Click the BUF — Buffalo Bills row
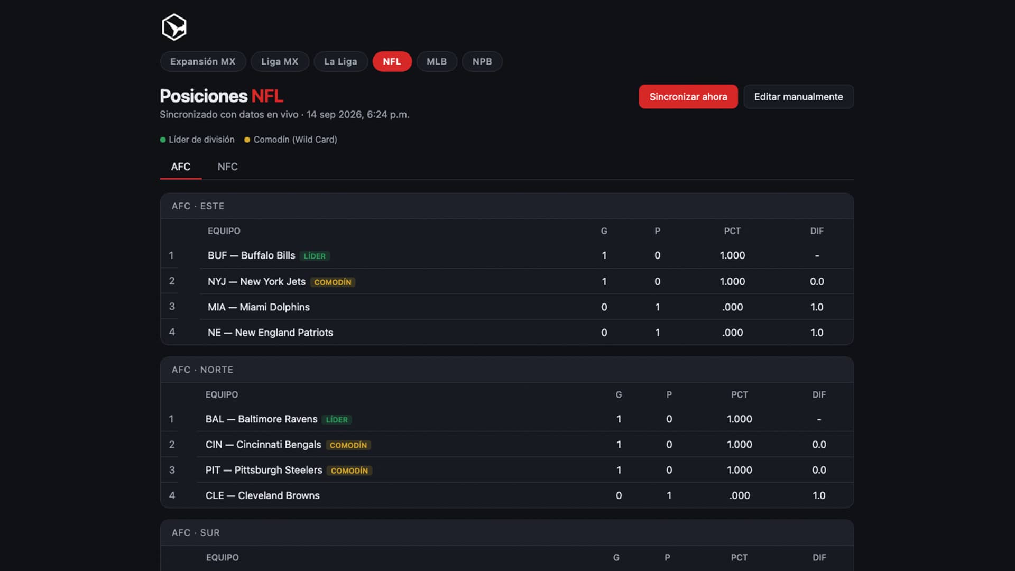This screenshot has height=571, width=1015. coord(507,255)
